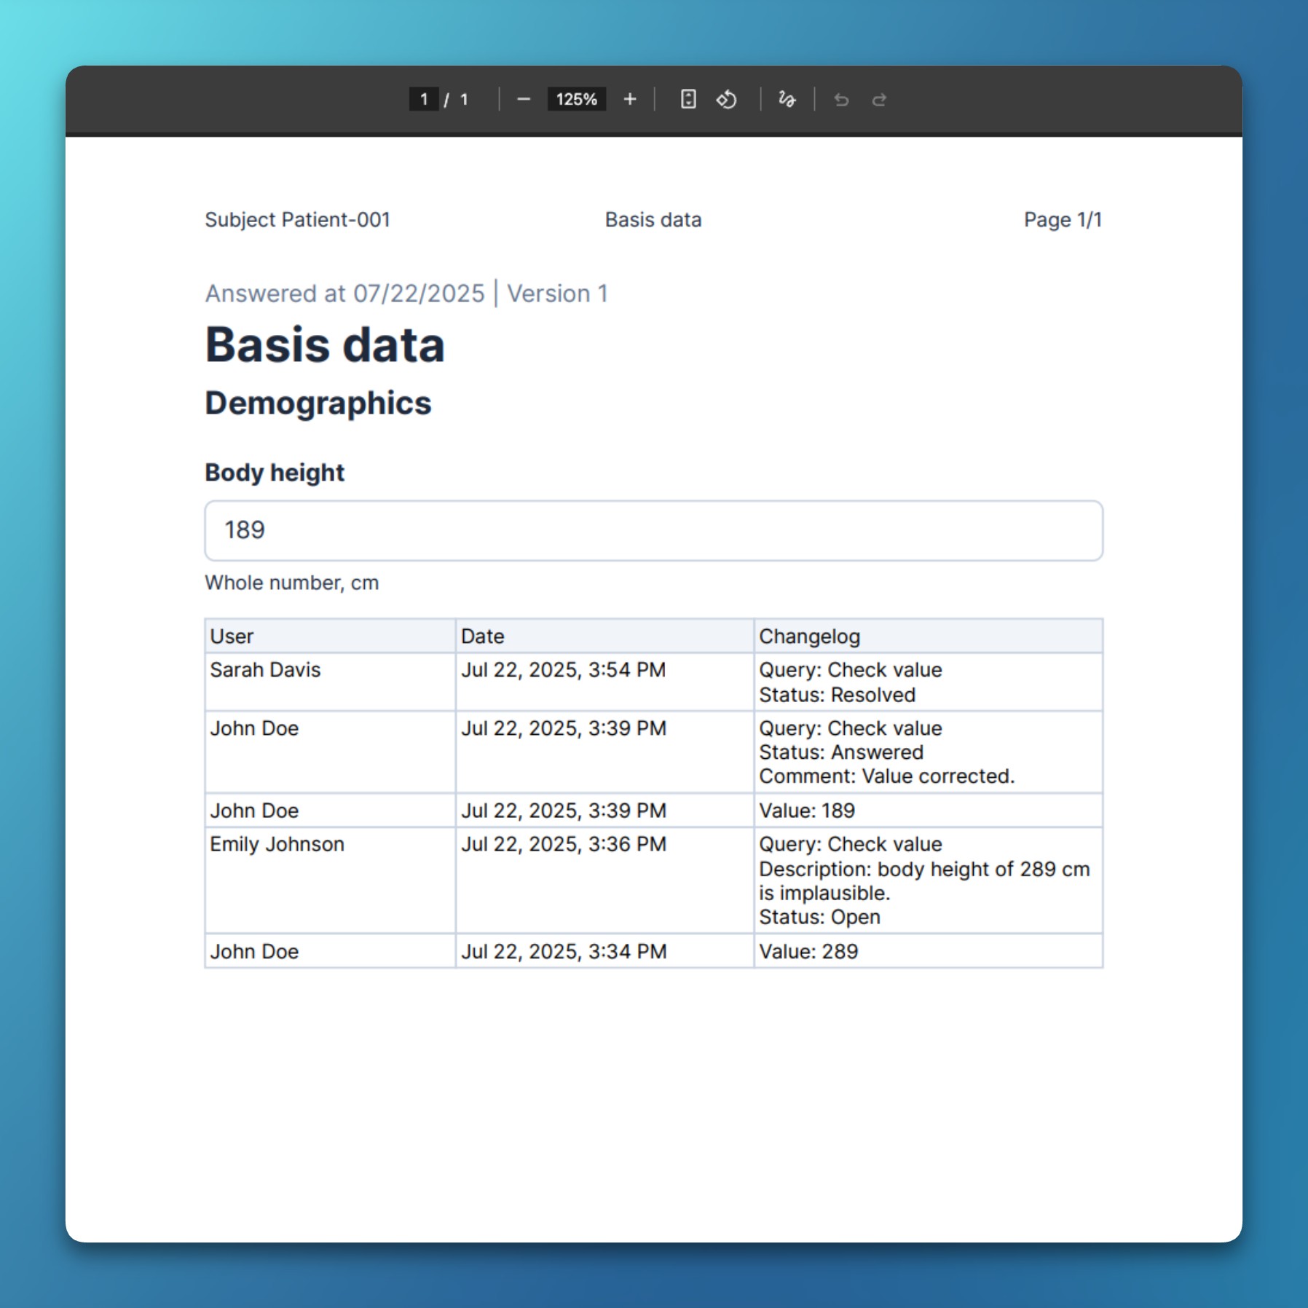
Task: Click the fit to page icon
Action: [x=688, y=99]
